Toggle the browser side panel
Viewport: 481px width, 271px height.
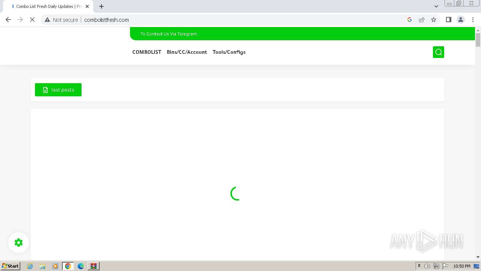pos(448,20)
